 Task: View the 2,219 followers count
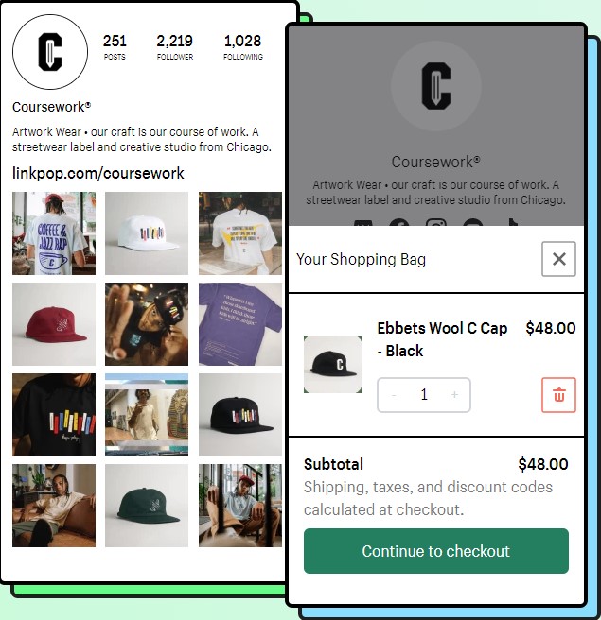174,46
